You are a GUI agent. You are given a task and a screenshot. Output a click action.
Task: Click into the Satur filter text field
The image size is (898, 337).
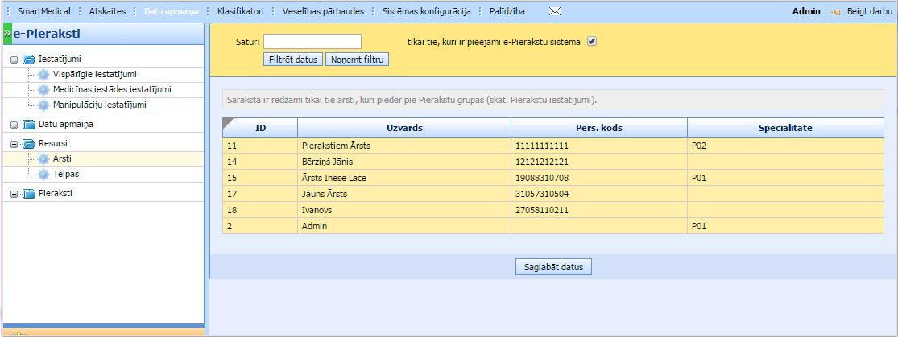tap(312, 42)
